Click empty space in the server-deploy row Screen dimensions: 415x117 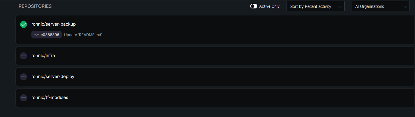(x=232, y=77)
